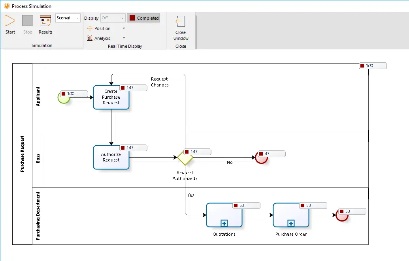
Task: Click the 100 counter on start event
Action: point(74,94)
